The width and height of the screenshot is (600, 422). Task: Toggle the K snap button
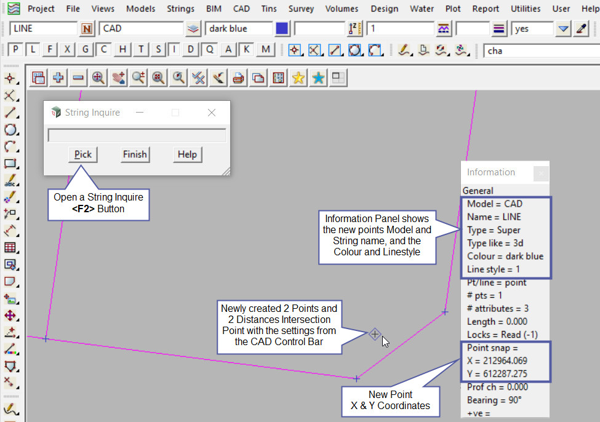tap(247, 50)
